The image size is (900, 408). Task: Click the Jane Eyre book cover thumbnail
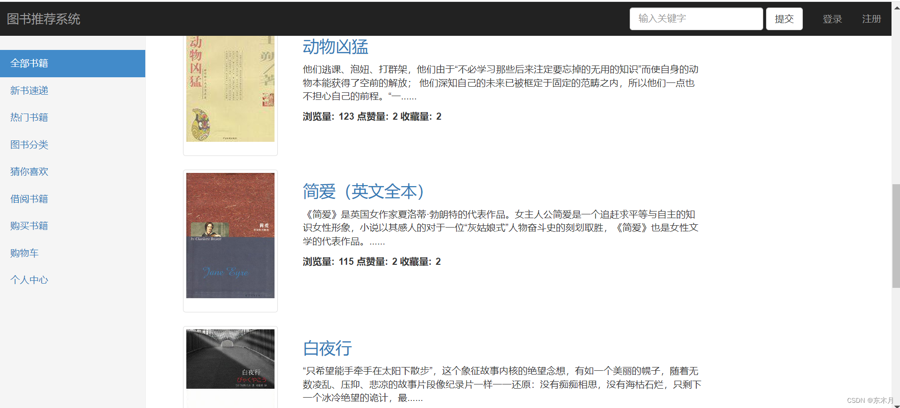pos(230,236)
